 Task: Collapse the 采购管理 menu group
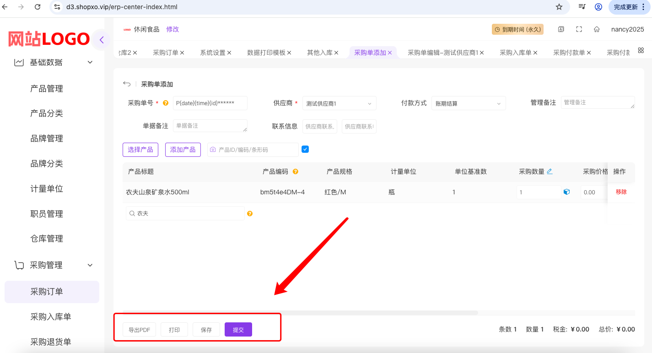click(x=90, y=265)
